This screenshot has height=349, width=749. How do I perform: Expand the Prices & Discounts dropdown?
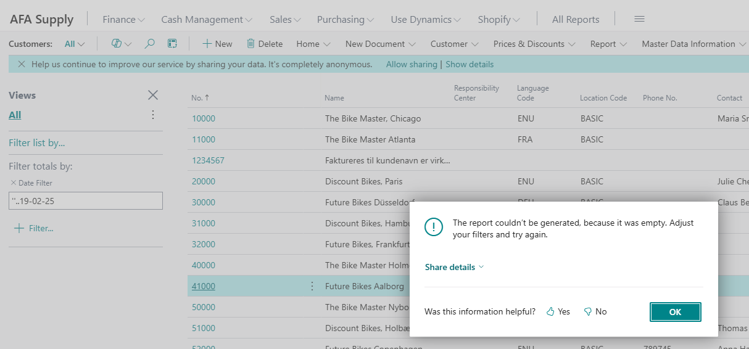click(534, 44)
